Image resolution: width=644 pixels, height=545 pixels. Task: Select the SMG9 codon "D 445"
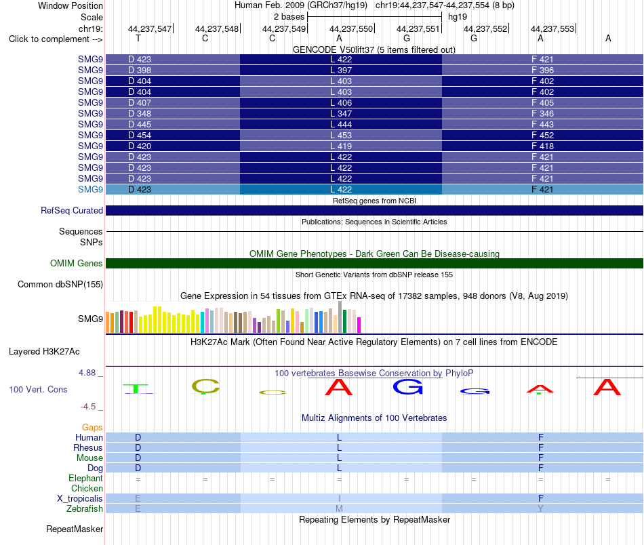pyautogui.click(x=140, y=125)
